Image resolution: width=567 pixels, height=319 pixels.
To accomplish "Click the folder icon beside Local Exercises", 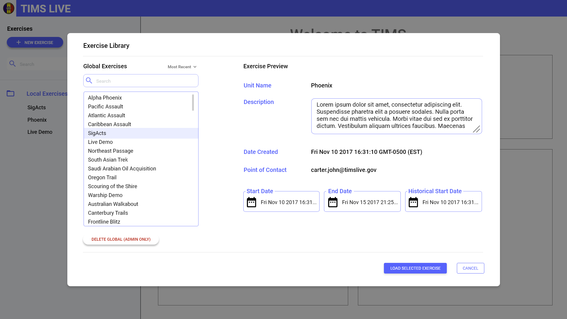I will coord(10,93).
